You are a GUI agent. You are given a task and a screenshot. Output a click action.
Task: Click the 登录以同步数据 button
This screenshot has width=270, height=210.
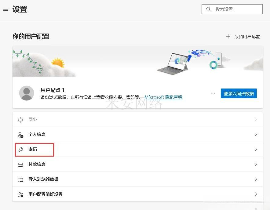pos(239,93)
